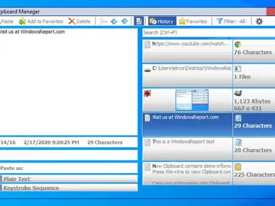Click the document icon of the youtube clip
This screenshot has height=206, width=275.
click(x=147, y=45)
